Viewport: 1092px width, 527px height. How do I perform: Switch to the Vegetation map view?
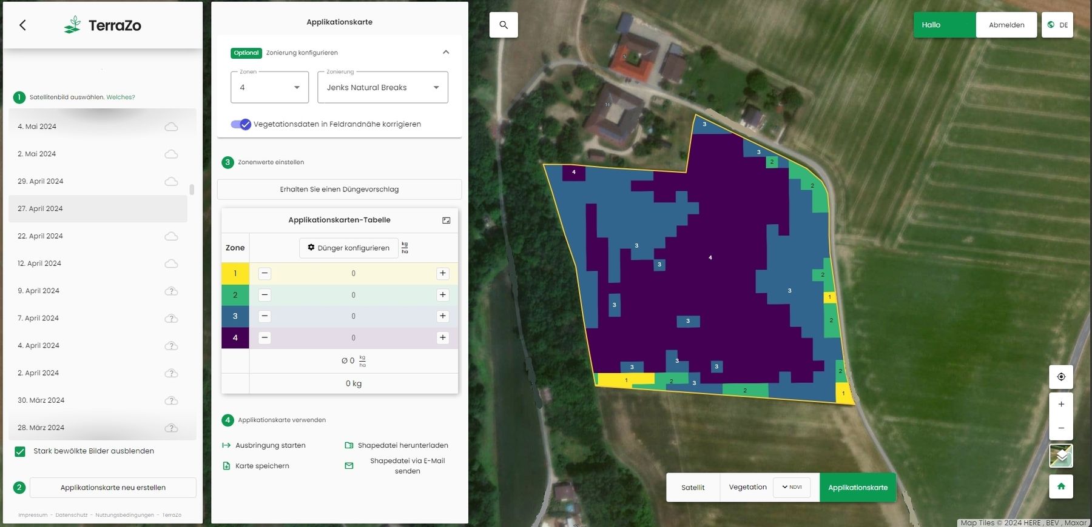click(x=747, y=487)
